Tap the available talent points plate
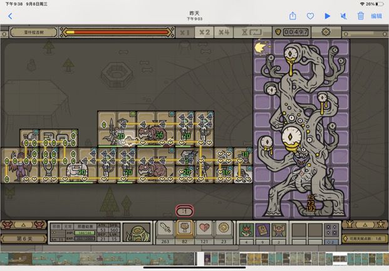Viewport: 389px width, 271px height. [x=365, y=239]
